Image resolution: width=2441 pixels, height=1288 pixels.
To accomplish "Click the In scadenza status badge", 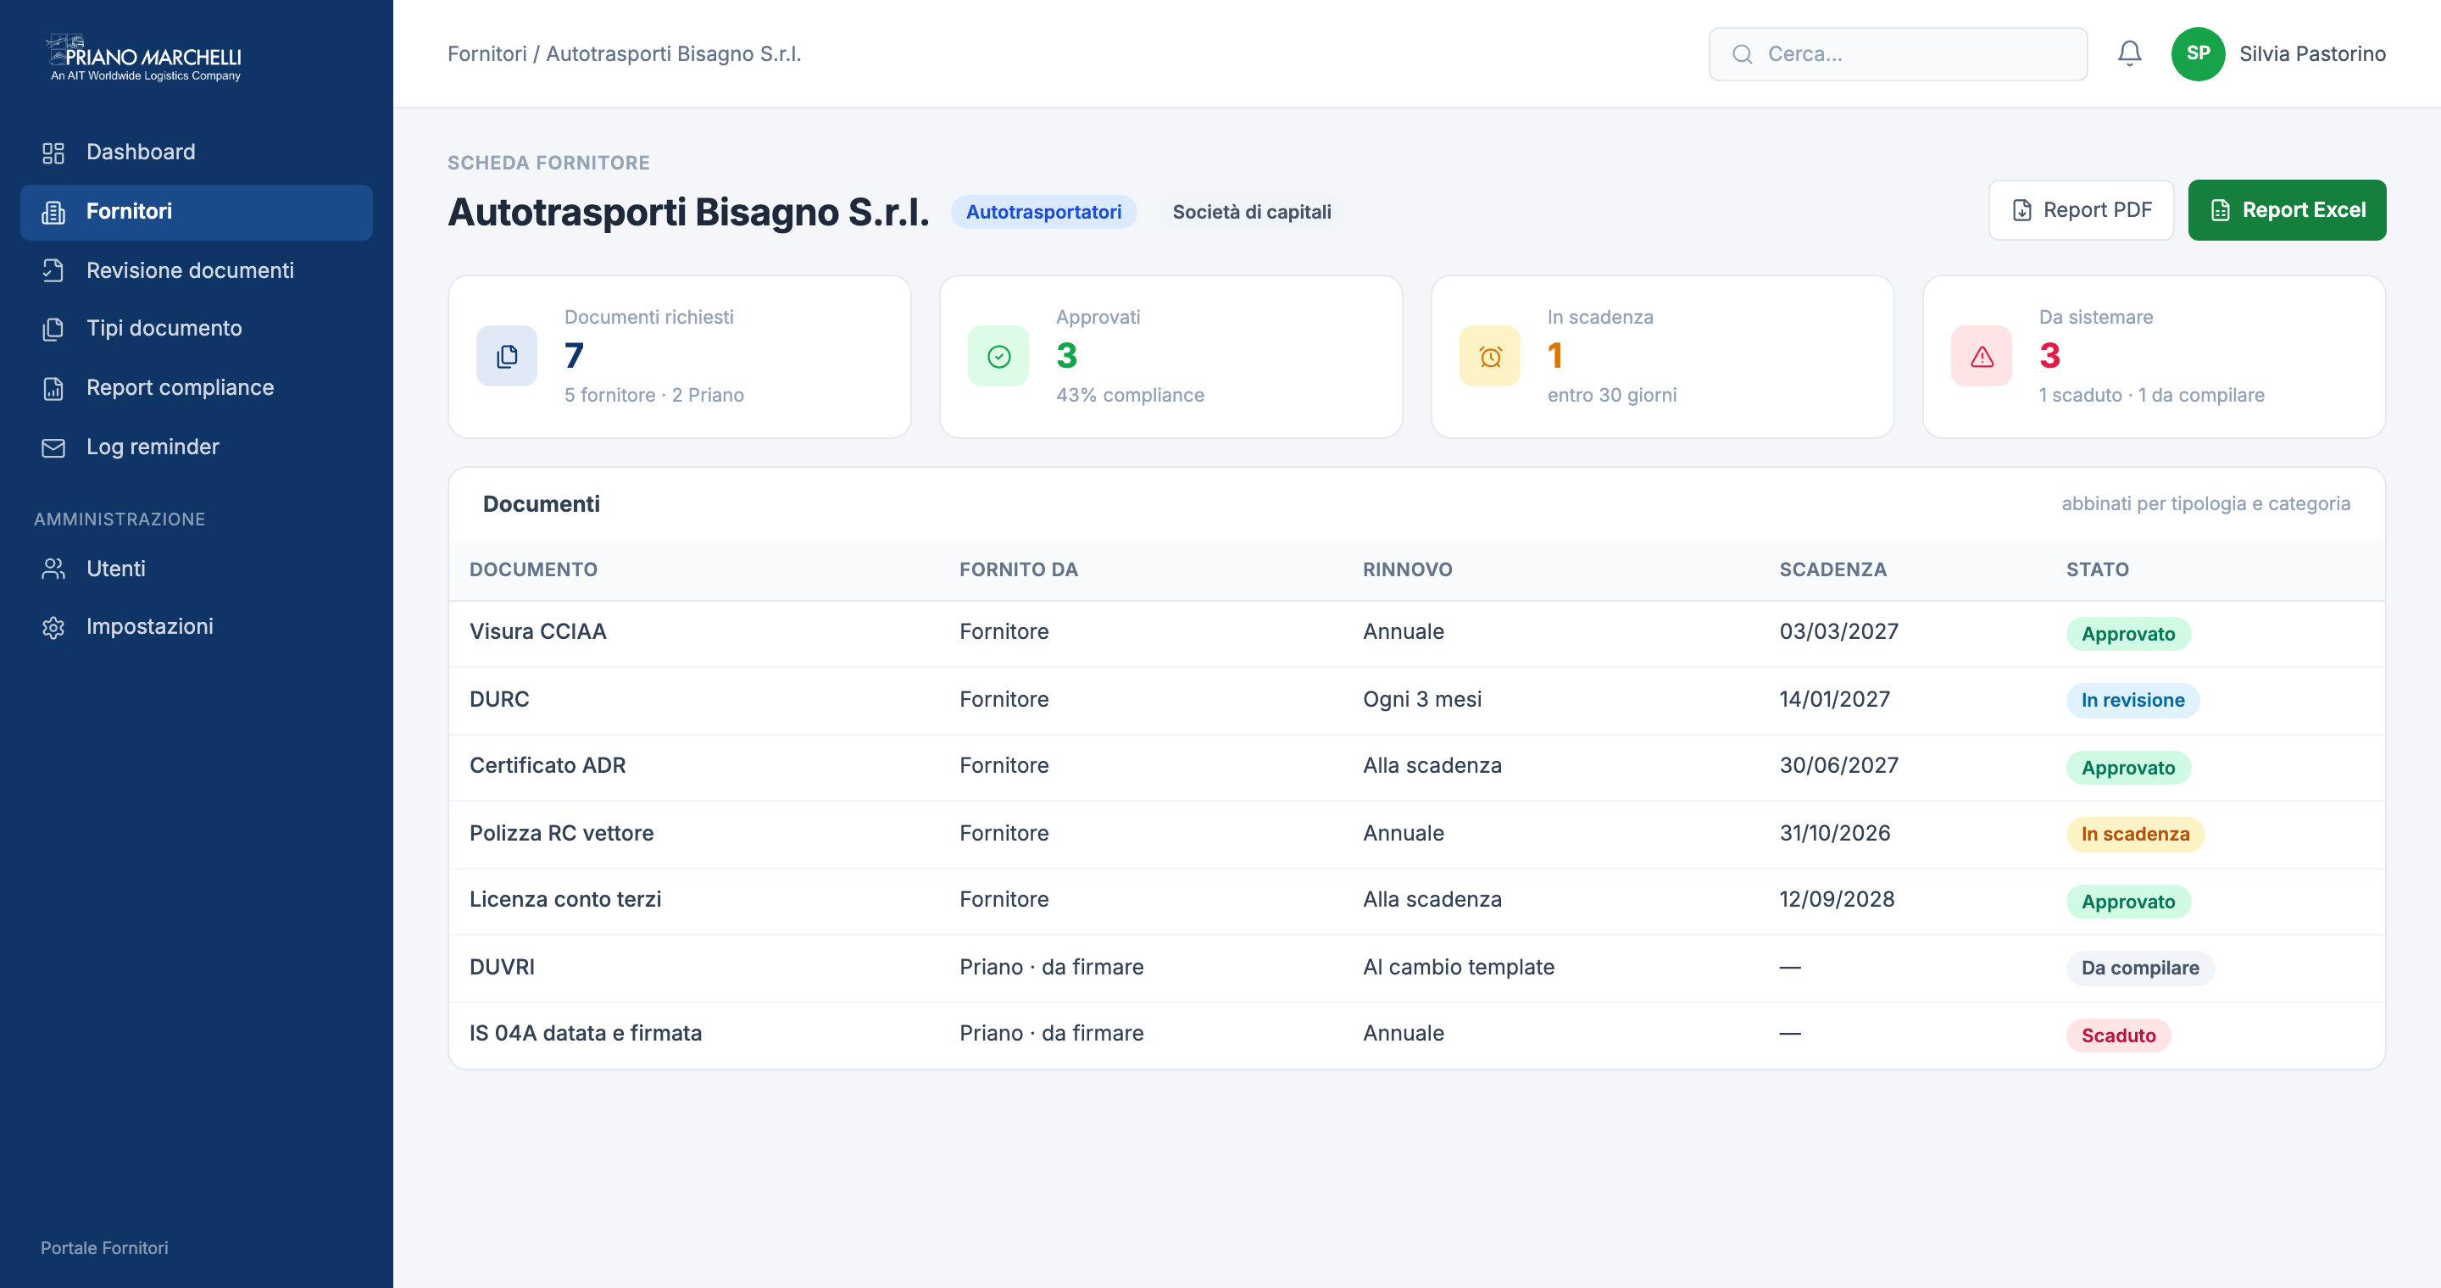I will [x=2135, y=835].
